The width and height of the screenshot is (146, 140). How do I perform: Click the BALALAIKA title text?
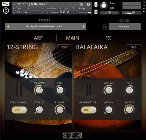92,47
